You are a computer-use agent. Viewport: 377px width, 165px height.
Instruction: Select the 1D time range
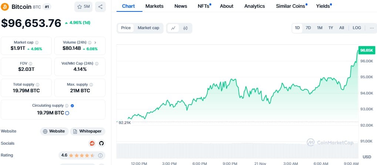pos(297,28)
